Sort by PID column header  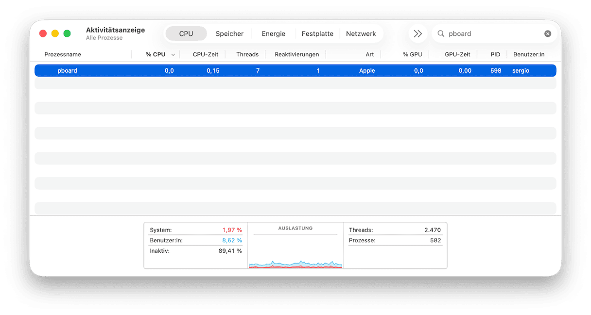495,55
